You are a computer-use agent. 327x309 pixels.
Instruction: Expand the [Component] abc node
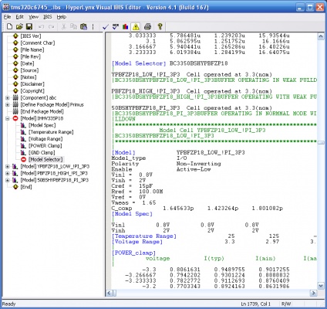coord(8,98)
